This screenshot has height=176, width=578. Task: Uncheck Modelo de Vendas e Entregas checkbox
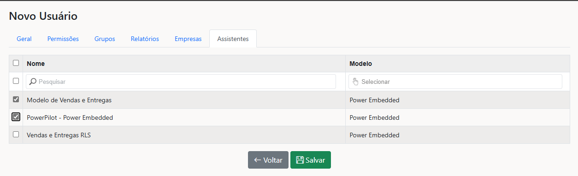tap(16, 99)
